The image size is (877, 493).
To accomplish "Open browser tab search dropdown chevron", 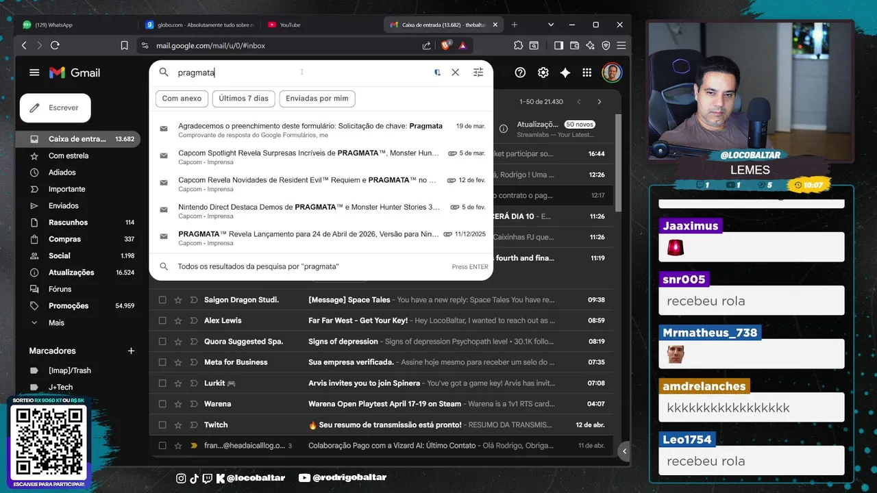I will [x=551, y=25].
